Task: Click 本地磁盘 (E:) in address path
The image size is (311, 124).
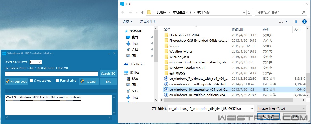Action: (182, 12)
